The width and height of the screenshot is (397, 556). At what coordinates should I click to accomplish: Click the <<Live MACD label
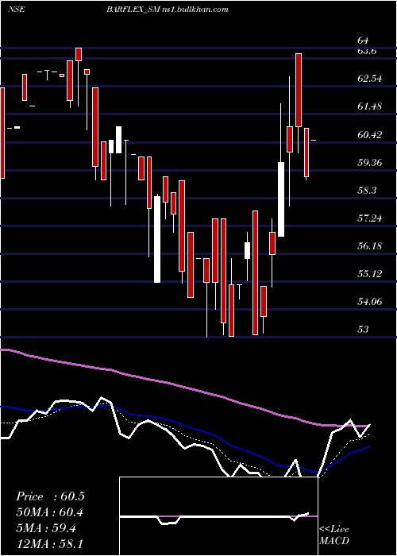pyautogui.click(x=334, y=535)
